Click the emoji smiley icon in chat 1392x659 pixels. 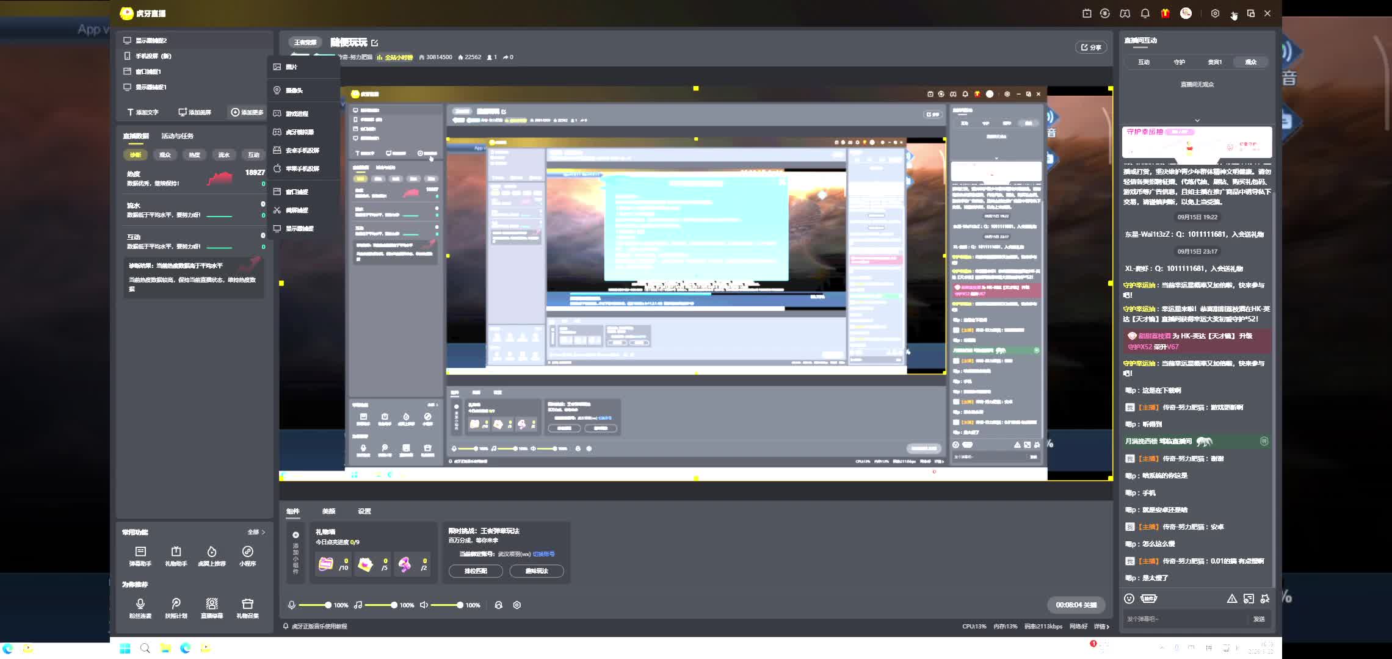click(x=1129, y=599)
